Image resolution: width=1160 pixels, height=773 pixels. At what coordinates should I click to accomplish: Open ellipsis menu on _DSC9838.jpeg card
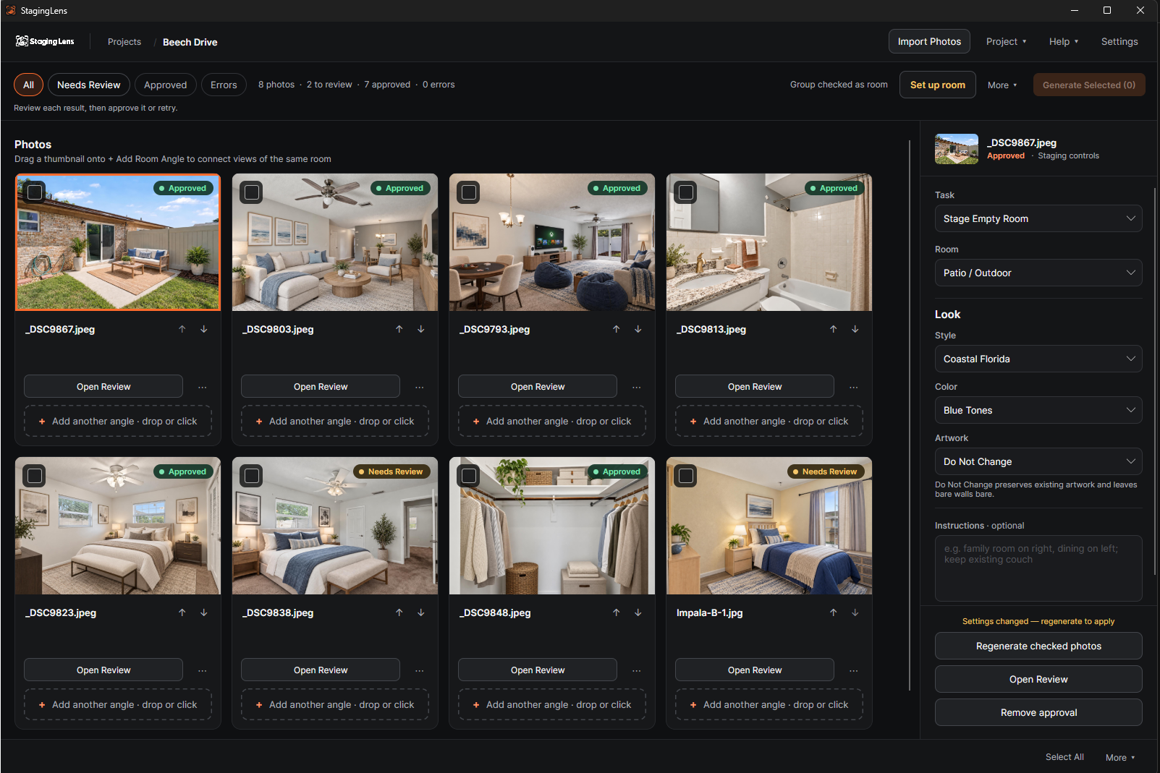tap(420, 670)
